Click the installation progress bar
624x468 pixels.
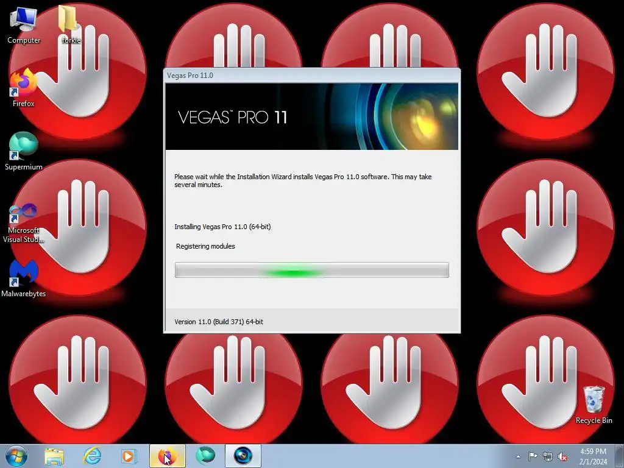pyautogui.click(x=311, y=270)
